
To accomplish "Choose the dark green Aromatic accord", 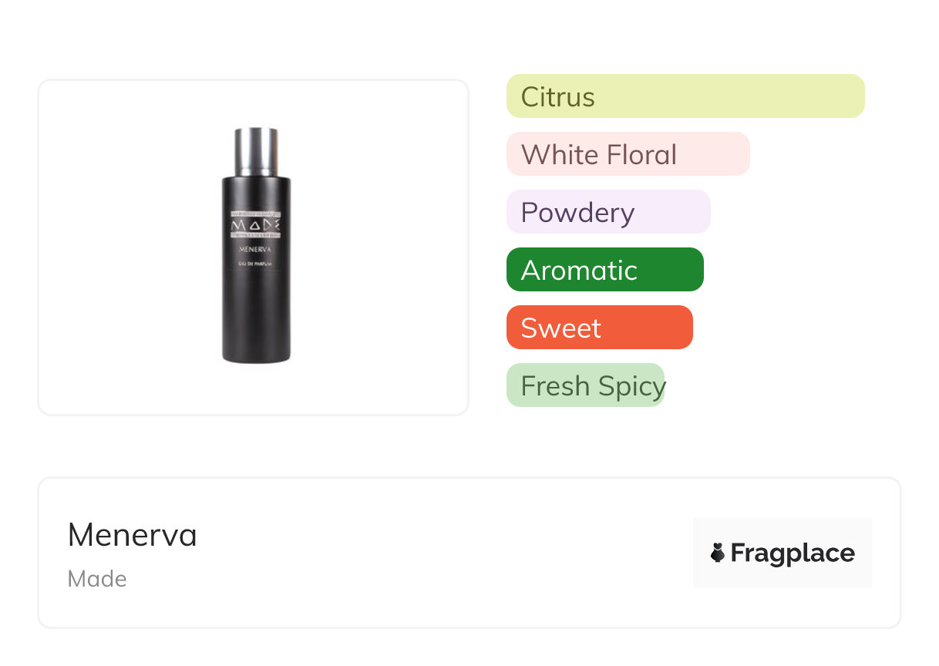I will click(604, 270).
